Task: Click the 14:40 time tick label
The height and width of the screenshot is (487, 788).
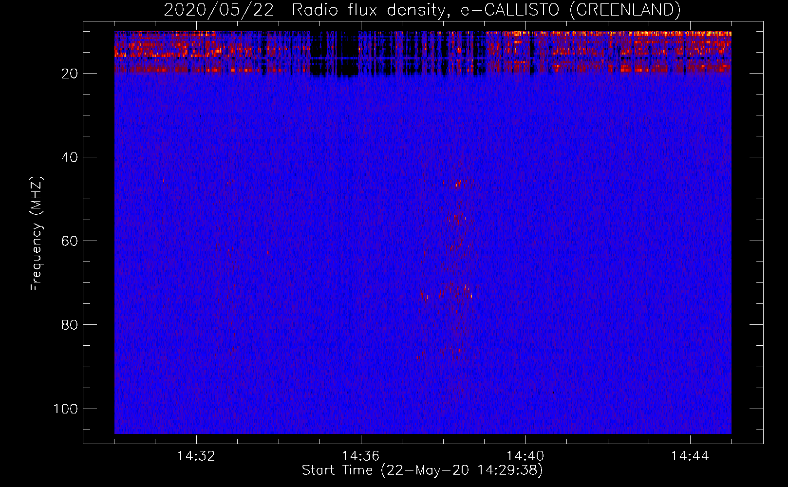Action: click(x=525, y=456)
